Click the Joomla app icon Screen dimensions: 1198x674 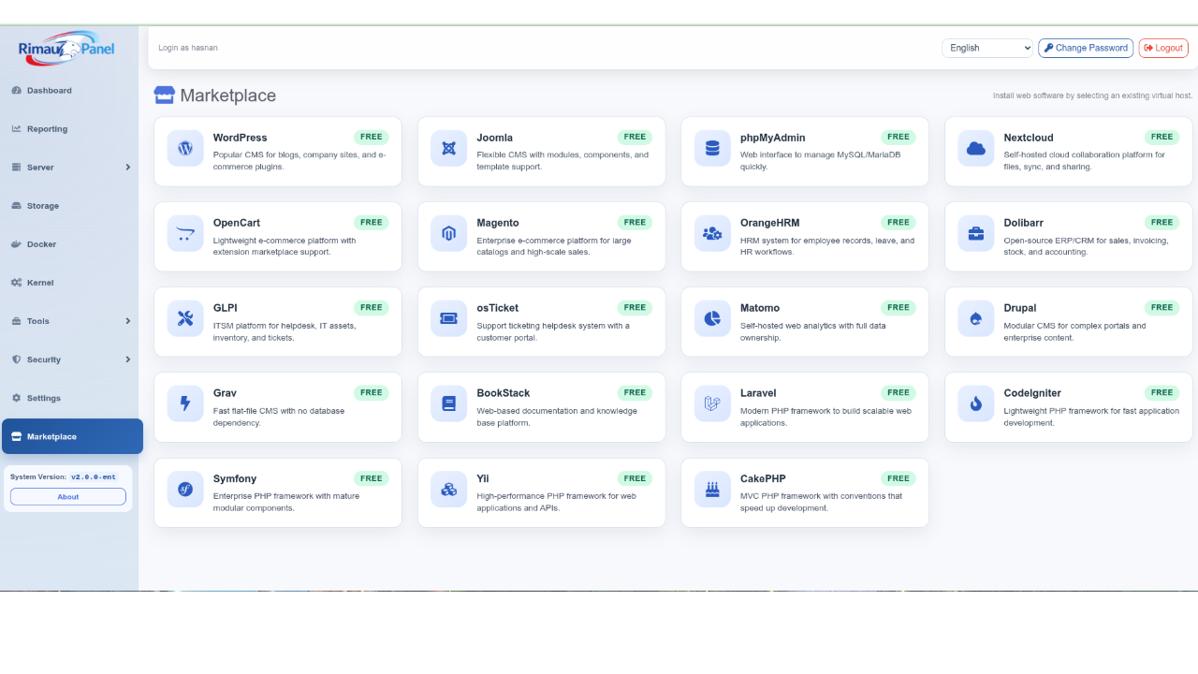tap(448, 149)
